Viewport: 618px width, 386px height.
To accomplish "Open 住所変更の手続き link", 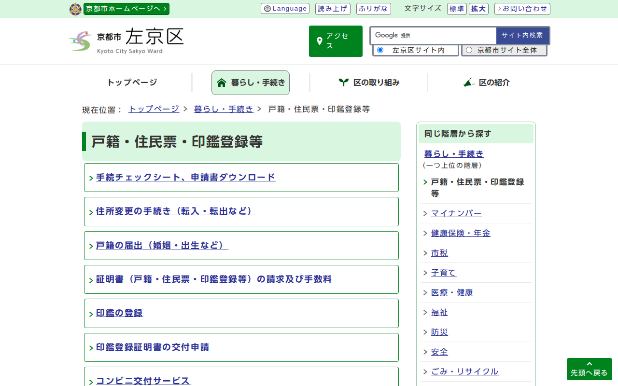I will point(176,211).
